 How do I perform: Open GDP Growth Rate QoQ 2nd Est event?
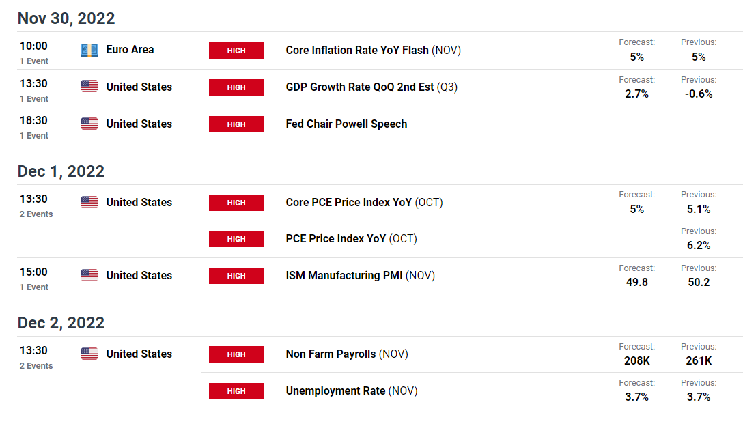click(x=371, y=87)
